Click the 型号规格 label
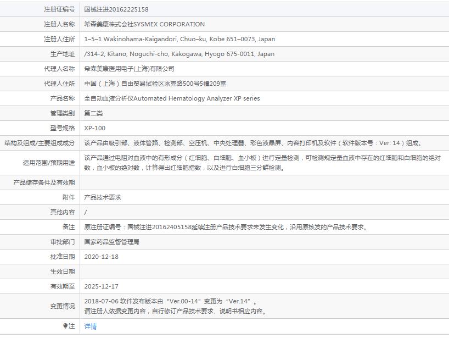 coord(63,128)
